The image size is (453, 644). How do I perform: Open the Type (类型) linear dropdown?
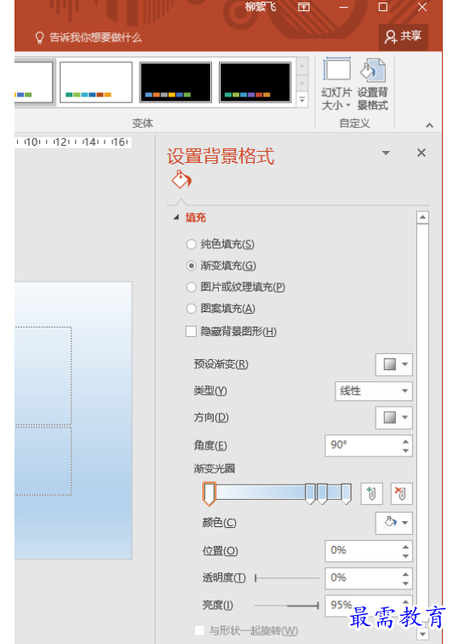(x=374, y=391)
